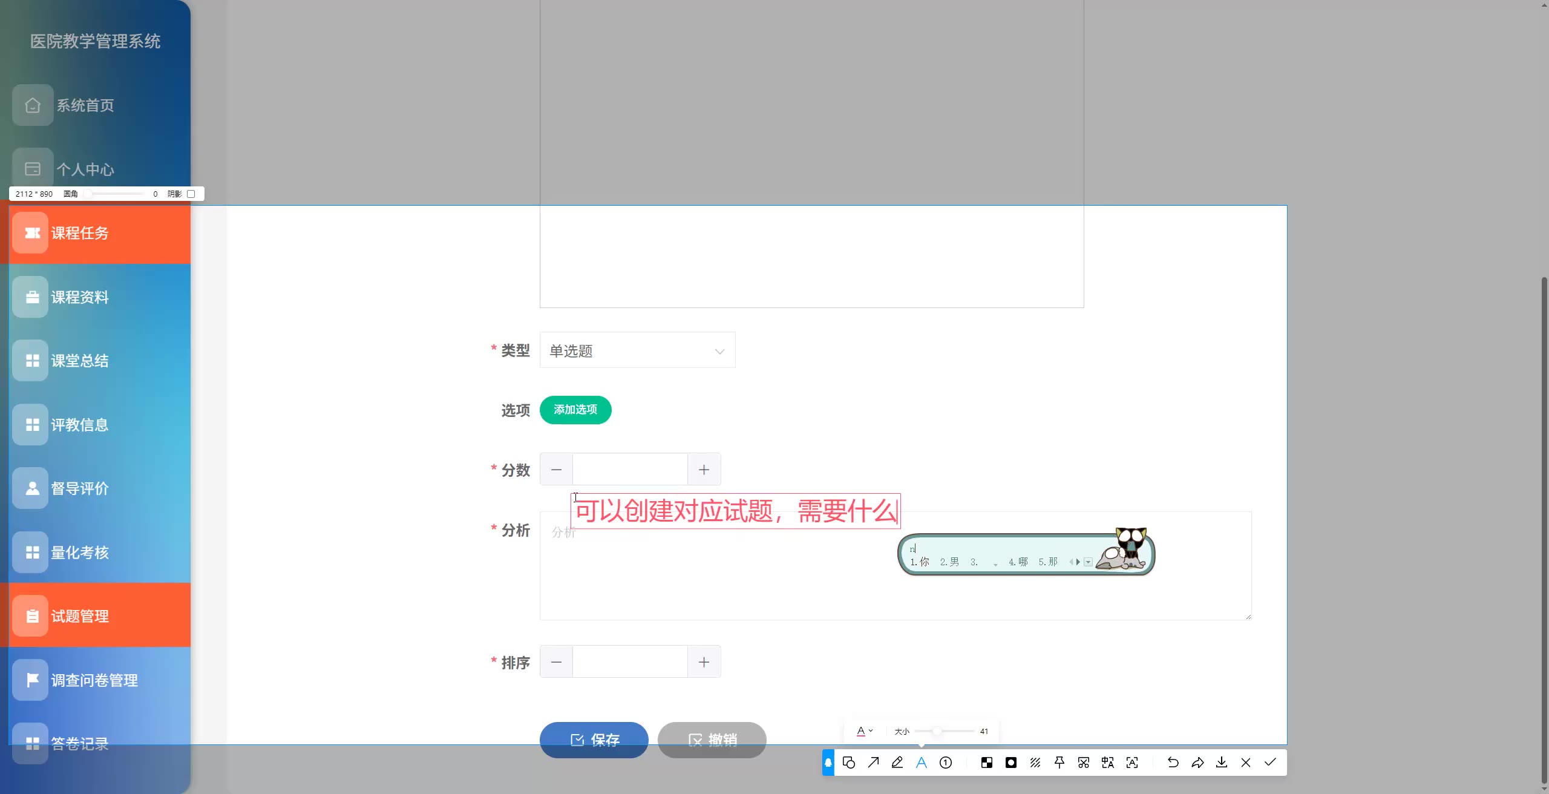Adjust the 大小 font size slider
1549x794 pixels.
coord(937,731)
